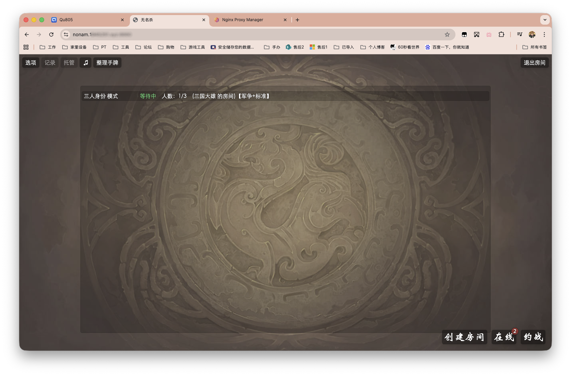571x376 pixels.
Task: Expand the 游戏工具 bookmark folder
Action: [x=193, y=47]
